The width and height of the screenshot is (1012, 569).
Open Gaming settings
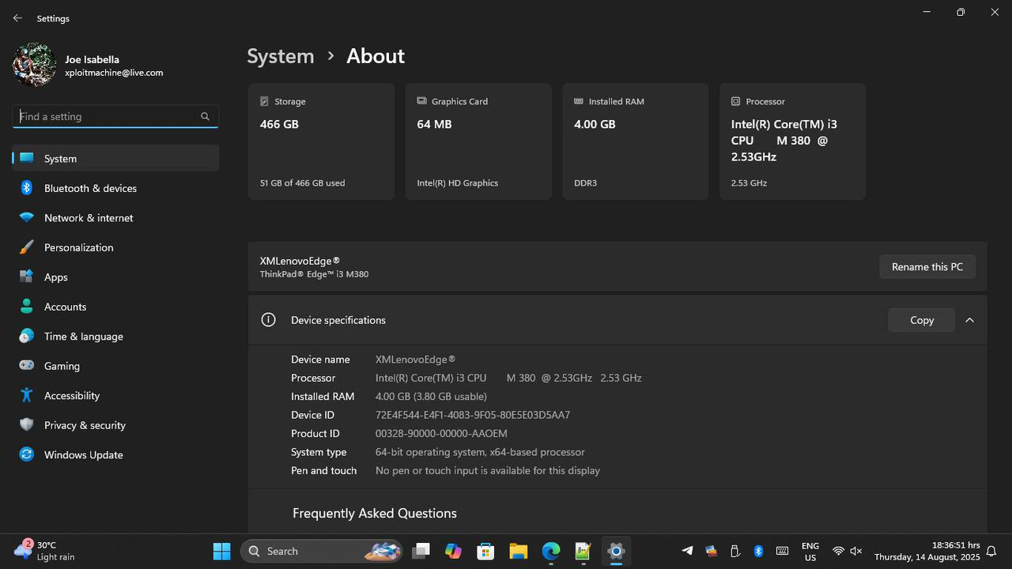tap(115, 366)
